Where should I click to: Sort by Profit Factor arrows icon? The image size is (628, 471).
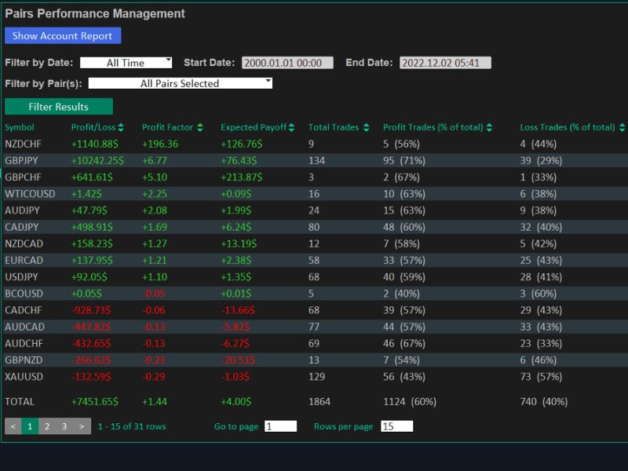click(x=200, y=127)
